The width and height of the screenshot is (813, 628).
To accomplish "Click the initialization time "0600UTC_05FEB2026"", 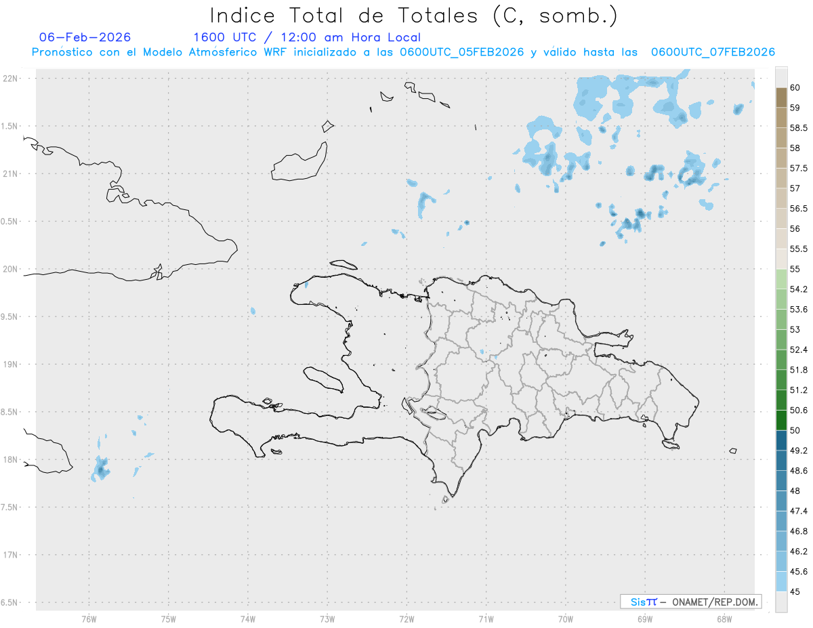I will (462, 52).
